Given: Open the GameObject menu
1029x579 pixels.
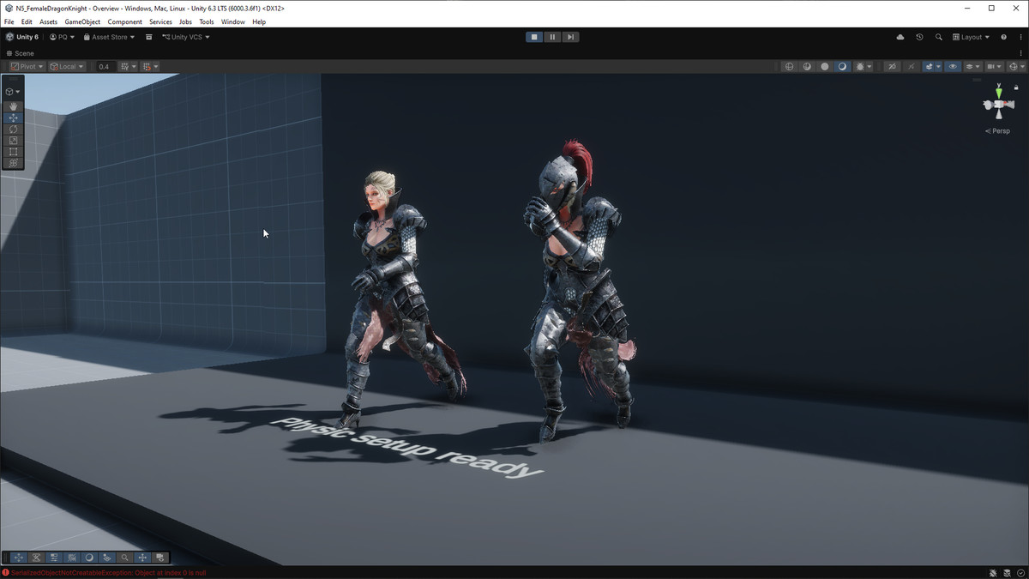Looking at the screenshot, I should [82, 21].
